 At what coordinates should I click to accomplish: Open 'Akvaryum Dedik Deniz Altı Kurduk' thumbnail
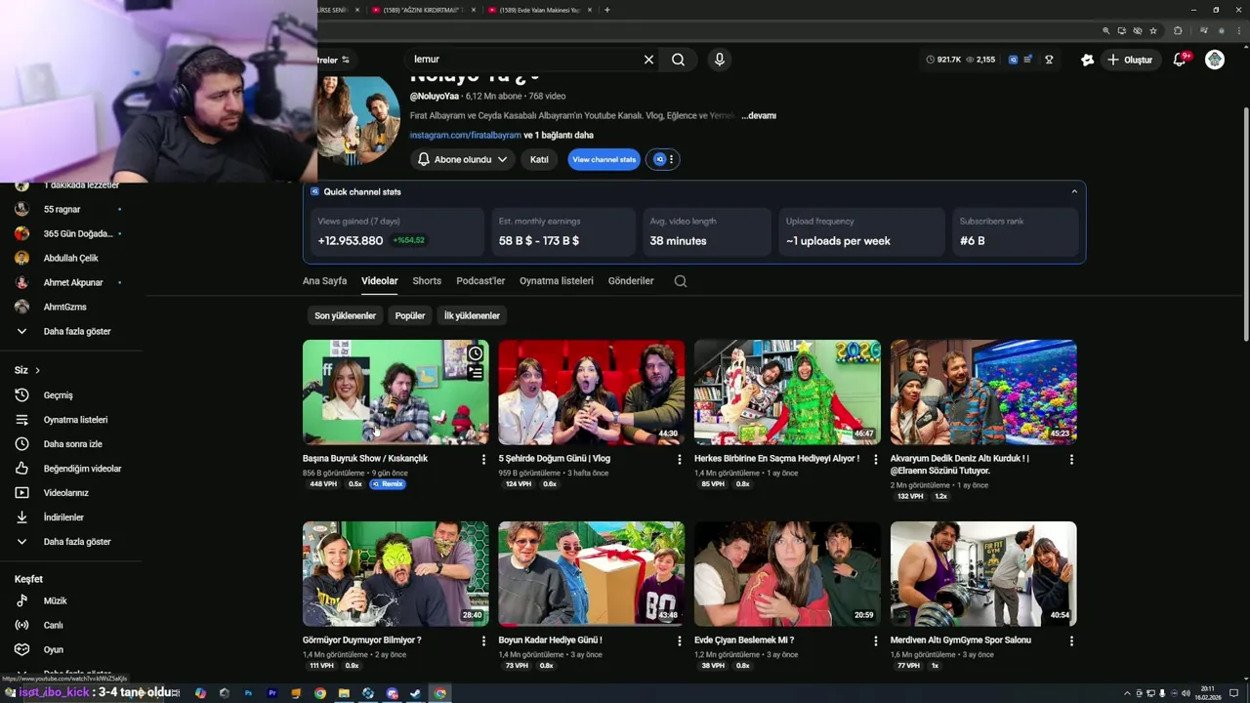tap(983, 393)
